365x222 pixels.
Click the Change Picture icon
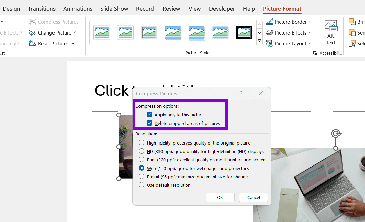click(x=33, y=33)
